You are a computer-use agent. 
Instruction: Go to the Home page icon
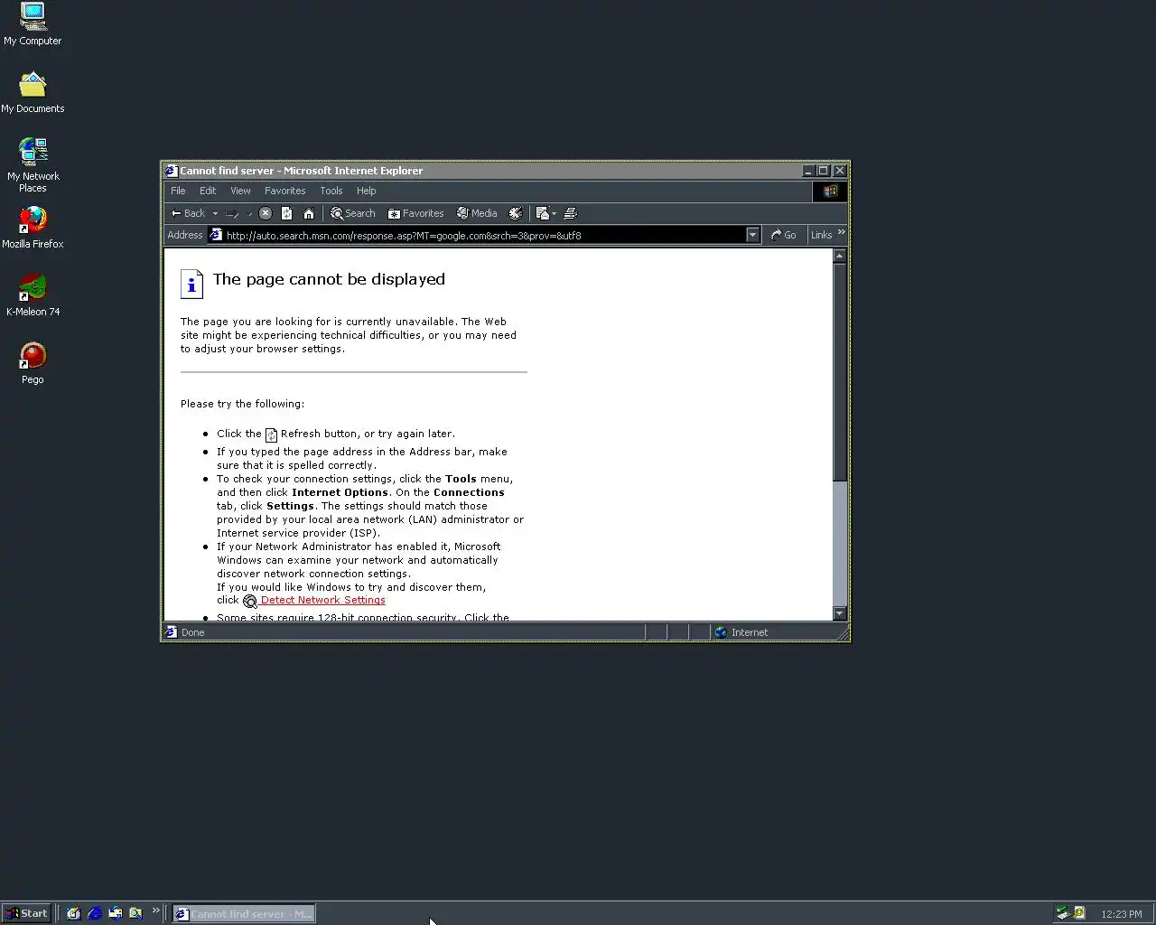click(309, 213)
